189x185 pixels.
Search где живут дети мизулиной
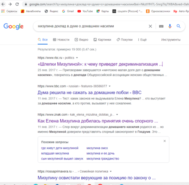[60, 148]
